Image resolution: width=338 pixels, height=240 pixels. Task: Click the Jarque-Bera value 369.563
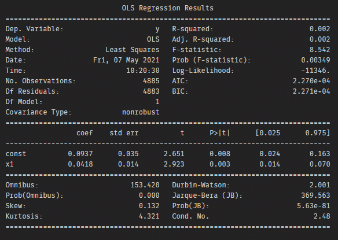tap(315, 195)
